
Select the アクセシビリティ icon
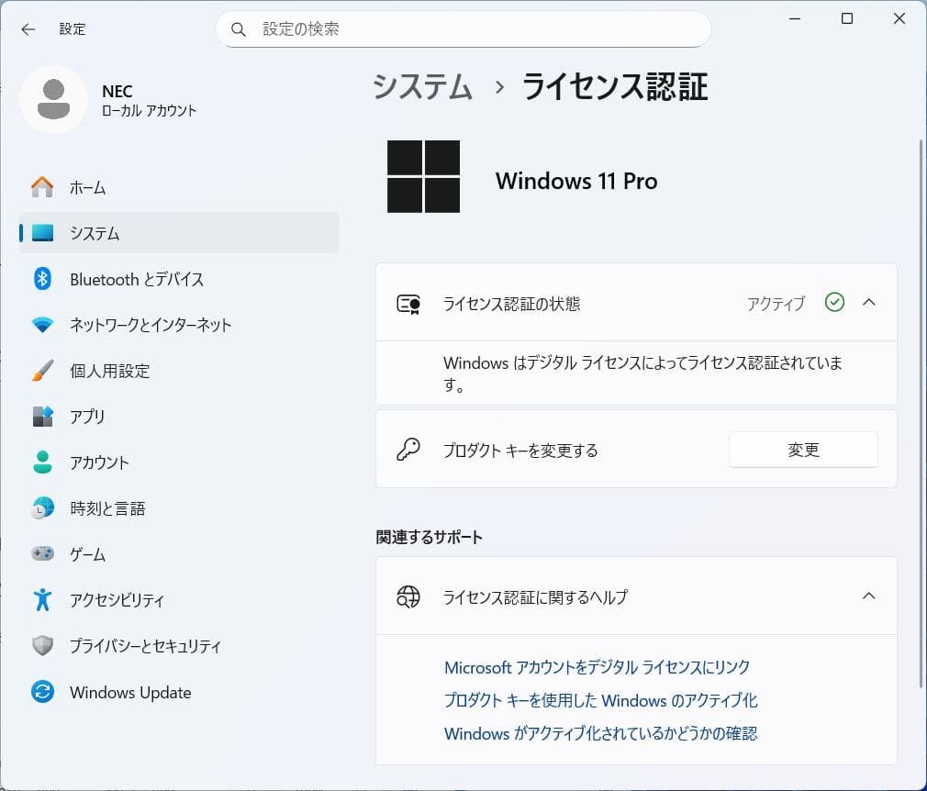point(43,600)
